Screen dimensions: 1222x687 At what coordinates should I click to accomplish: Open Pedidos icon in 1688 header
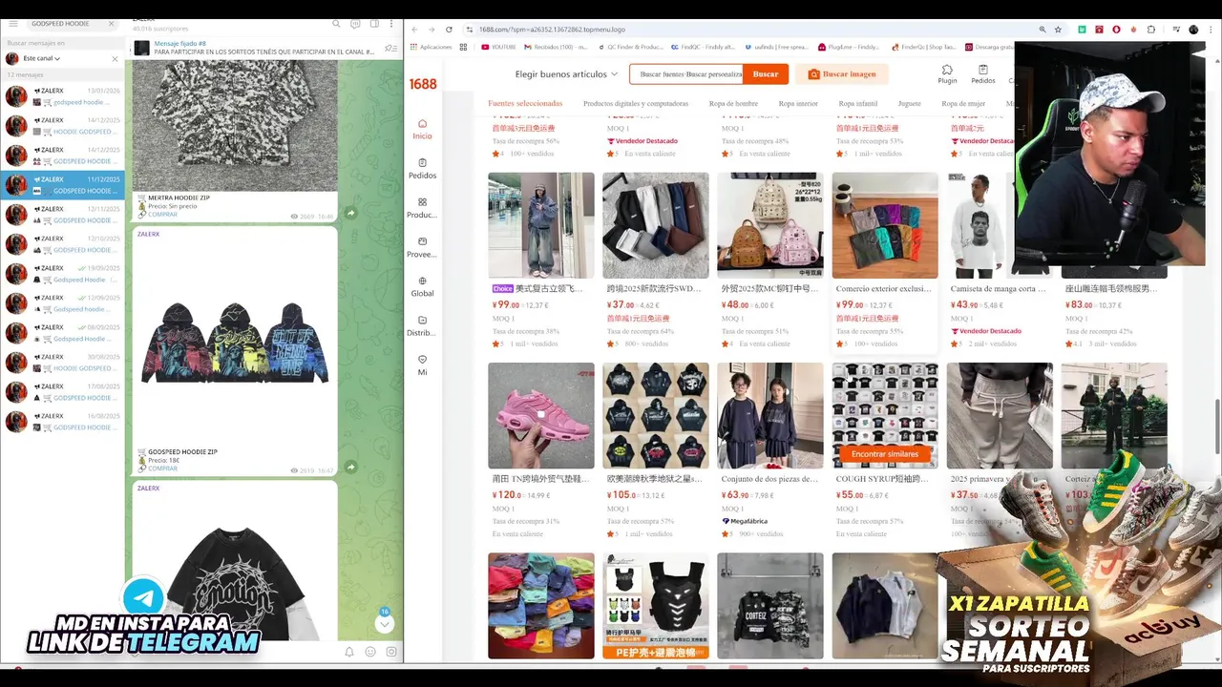pyautogui.click(x=983, y=74)
